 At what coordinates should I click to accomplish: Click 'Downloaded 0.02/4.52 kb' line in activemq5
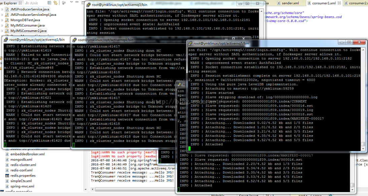(x=252, y=123)
